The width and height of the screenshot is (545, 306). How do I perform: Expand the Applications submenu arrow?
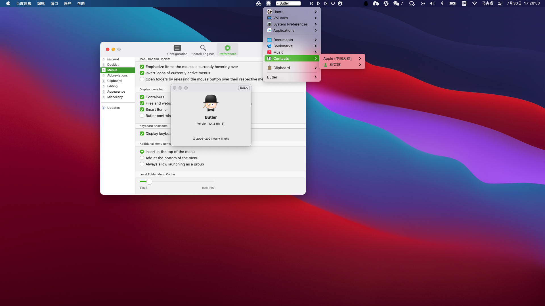316,30
